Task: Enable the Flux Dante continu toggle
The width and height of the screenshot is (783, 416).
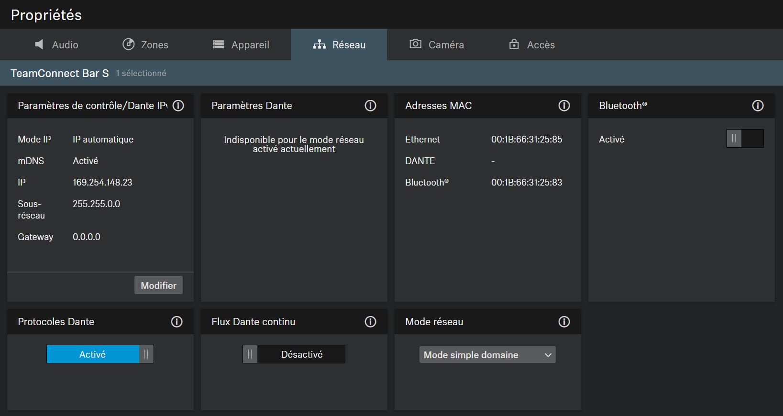Action: 294,354
